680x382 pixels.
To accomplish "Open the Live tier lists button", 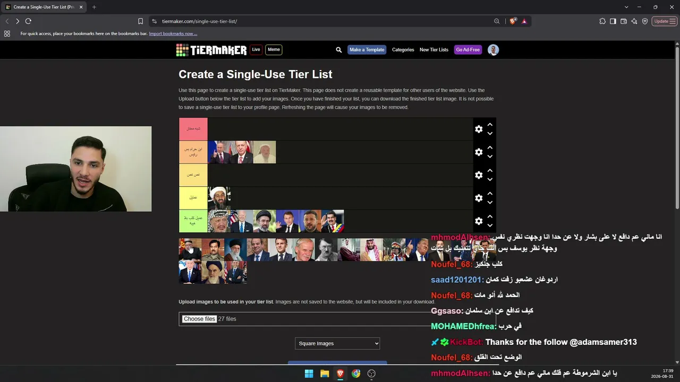I will (256, 50).
